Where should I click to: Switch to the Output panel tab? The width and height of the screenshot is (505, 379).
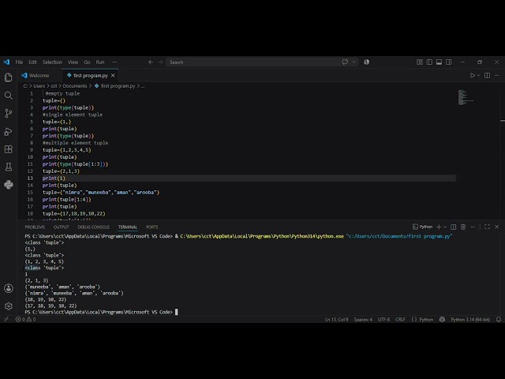[x=62, y=227]
